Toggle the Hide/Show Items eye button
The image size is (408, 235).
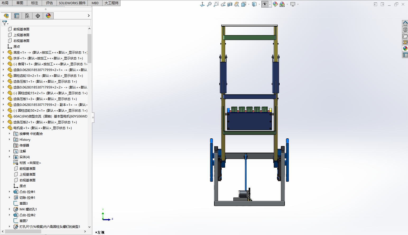click(x=265, y=4)
